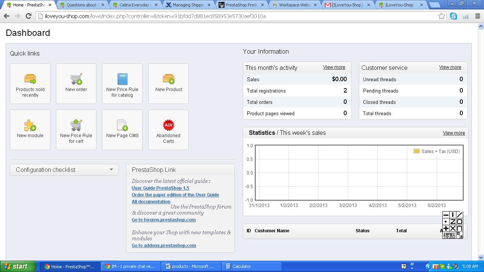Click the page scrollbar down arrow
The image size is (484, 272).
pos(481,258)
